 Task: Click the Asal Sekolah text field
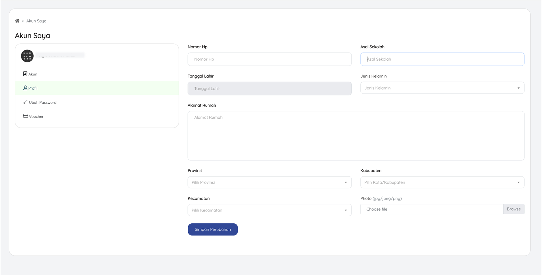coord(442,59)
